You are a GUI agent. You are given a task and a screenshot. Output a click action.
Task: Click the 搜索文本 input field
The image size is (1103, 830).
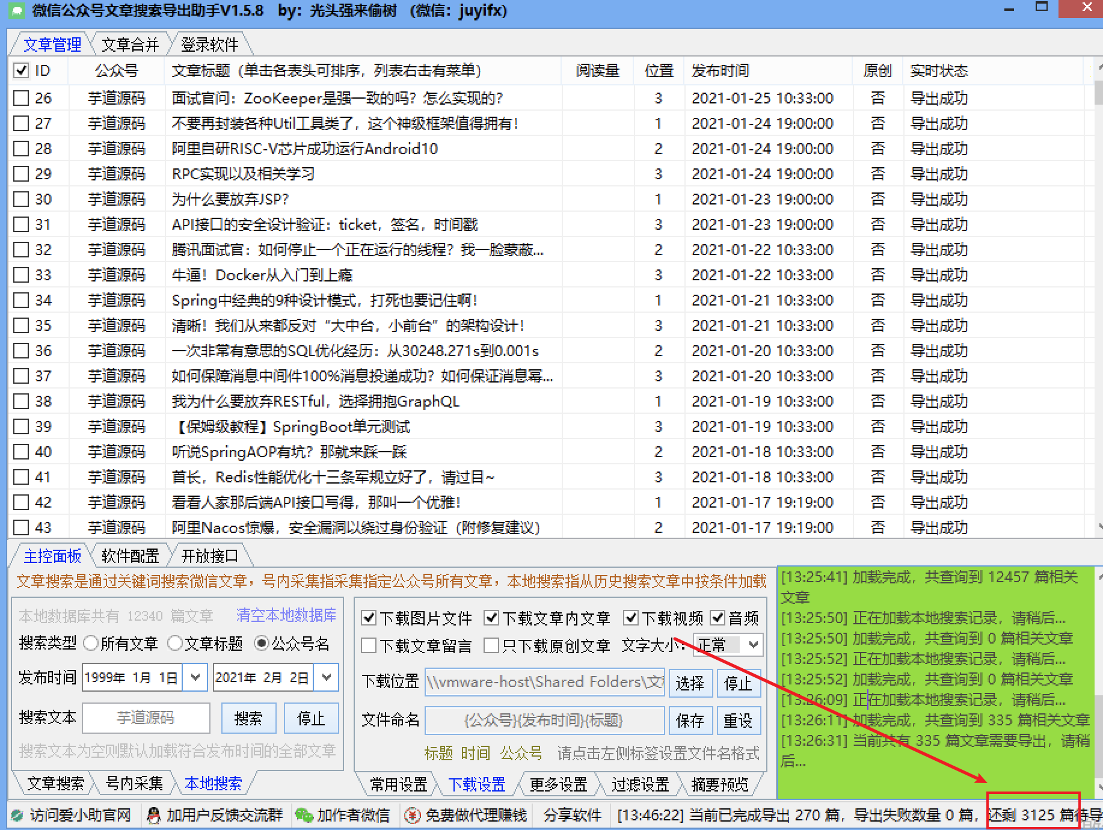pos(146,718)
